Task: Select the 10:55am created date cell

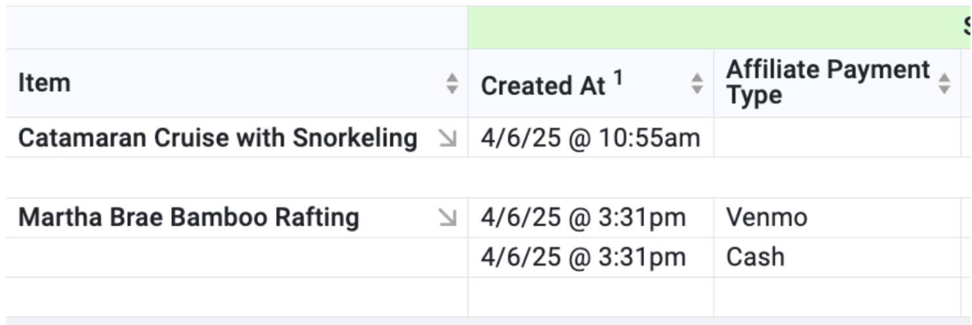Action: point(590,138)
